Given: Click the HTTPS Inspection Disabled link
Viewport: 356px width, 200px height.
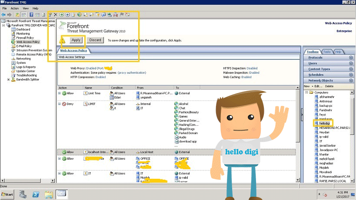Looking at the screenshot, I should [x=252, y=68].
